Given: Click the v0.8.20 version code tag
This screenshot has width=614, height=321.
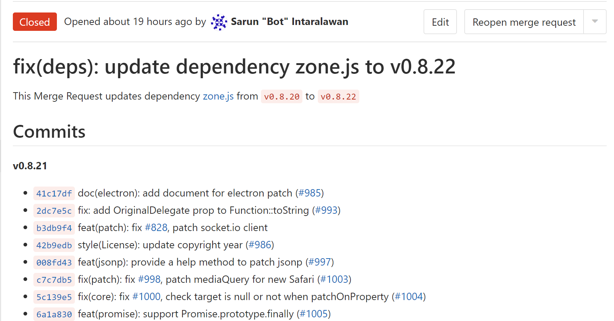Looking at the screenshot, I should pos(281,97).
